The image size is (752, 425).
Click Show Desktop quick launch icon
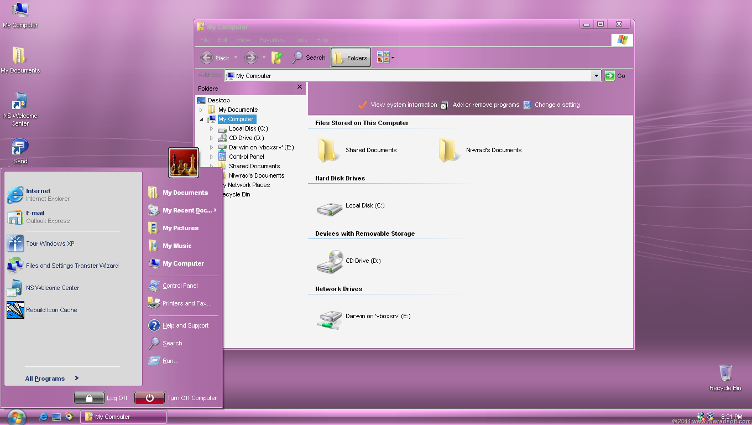coord(56,417)
